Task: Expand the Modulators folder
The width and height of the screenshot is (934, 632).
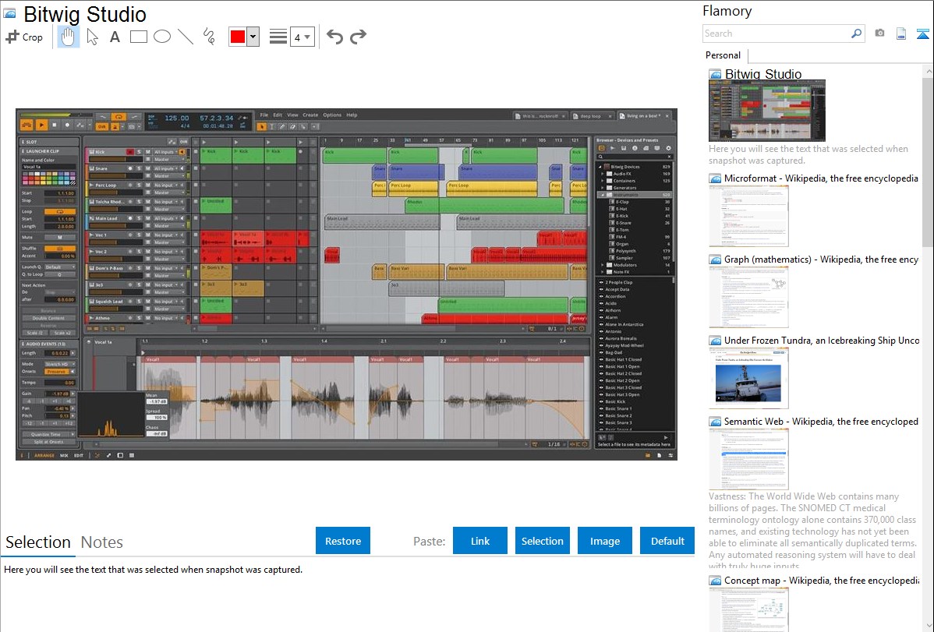Action: coord(602,265)
